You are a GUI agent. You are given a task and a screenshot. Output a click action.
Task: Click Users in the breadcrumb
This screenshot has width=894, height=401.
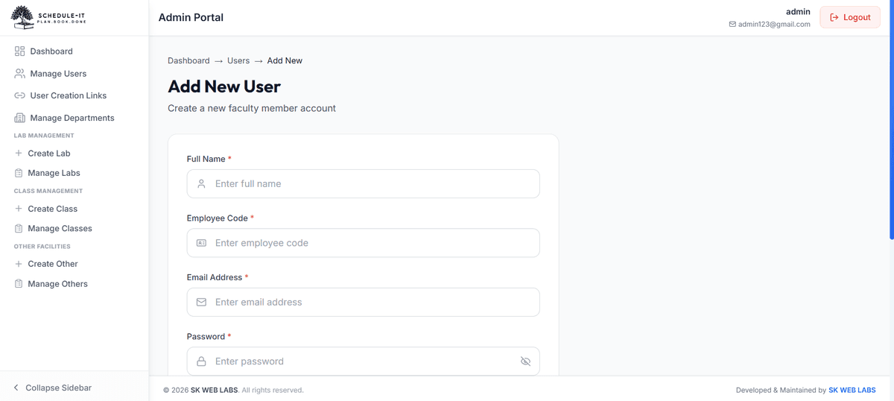click(238, 60)
